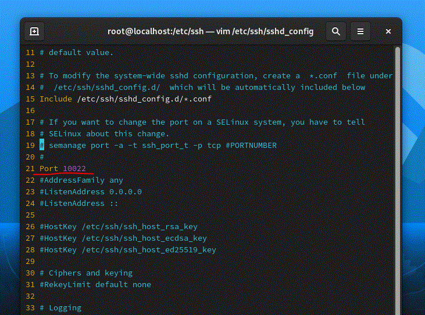Click '# default value.' comment on line 11
Screen dimensions: 425x315
click(x=77, y=52)
